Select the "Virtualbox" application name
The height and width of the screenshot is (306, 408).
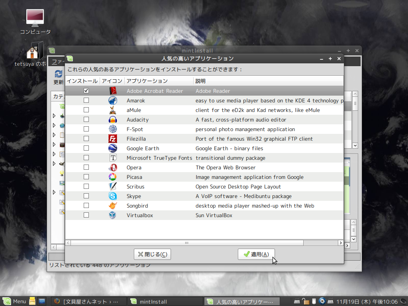tap(140, 216)
